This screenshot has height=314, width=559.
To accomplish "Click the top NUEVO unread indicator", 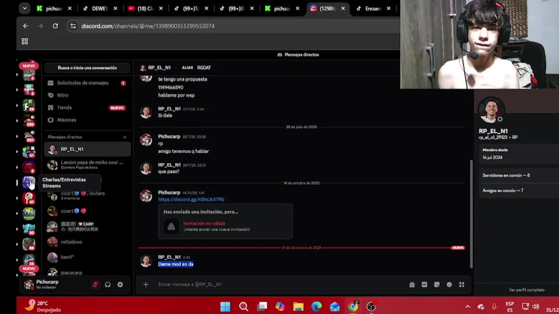I will [x=29, y=66].
